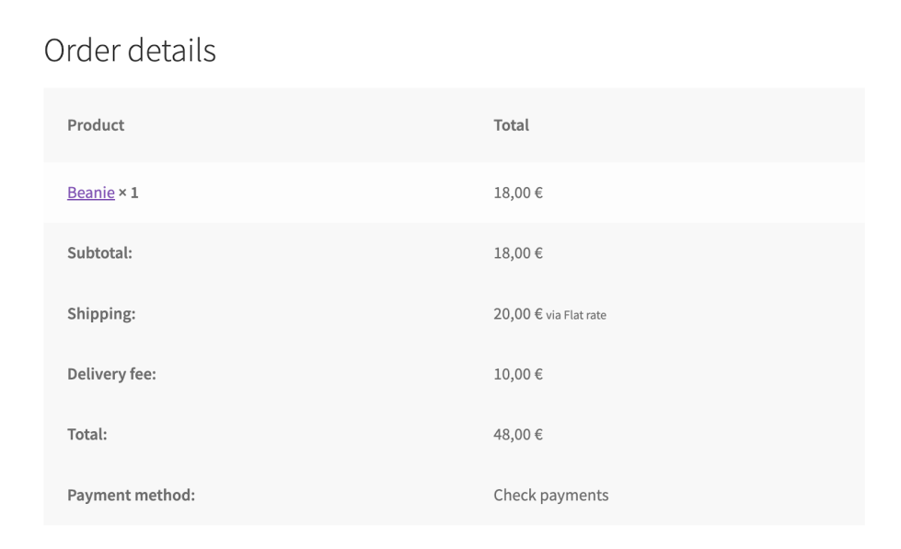Click the Beanie line price 18,00 €
The width and height of the screenshot is (901, 549).
tap(517, 193)
